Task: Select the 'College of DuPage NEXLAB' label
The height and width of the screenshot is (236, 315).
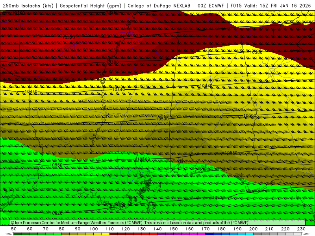Action: (x=159, y=6)
